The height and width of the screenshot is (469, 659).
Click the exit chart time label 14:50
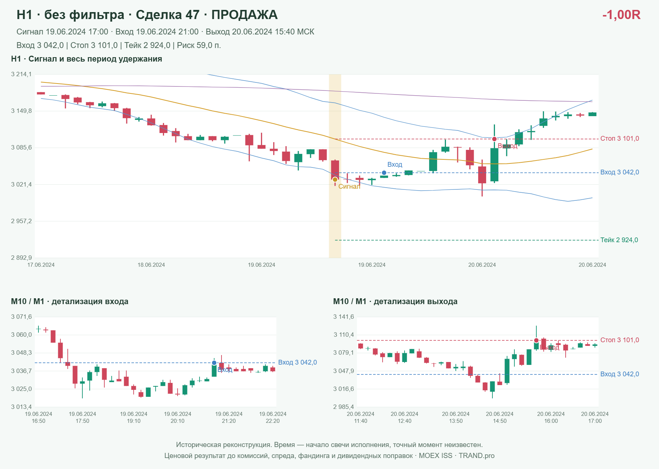[500, 421]
